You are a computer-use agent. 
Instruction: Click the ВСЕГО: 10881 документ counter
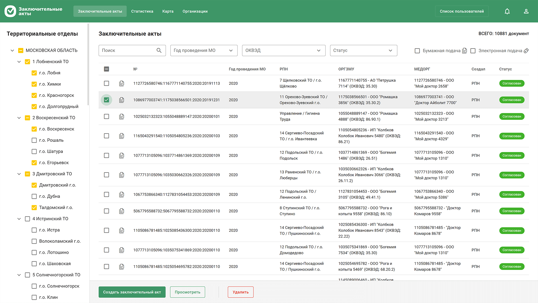504,34
